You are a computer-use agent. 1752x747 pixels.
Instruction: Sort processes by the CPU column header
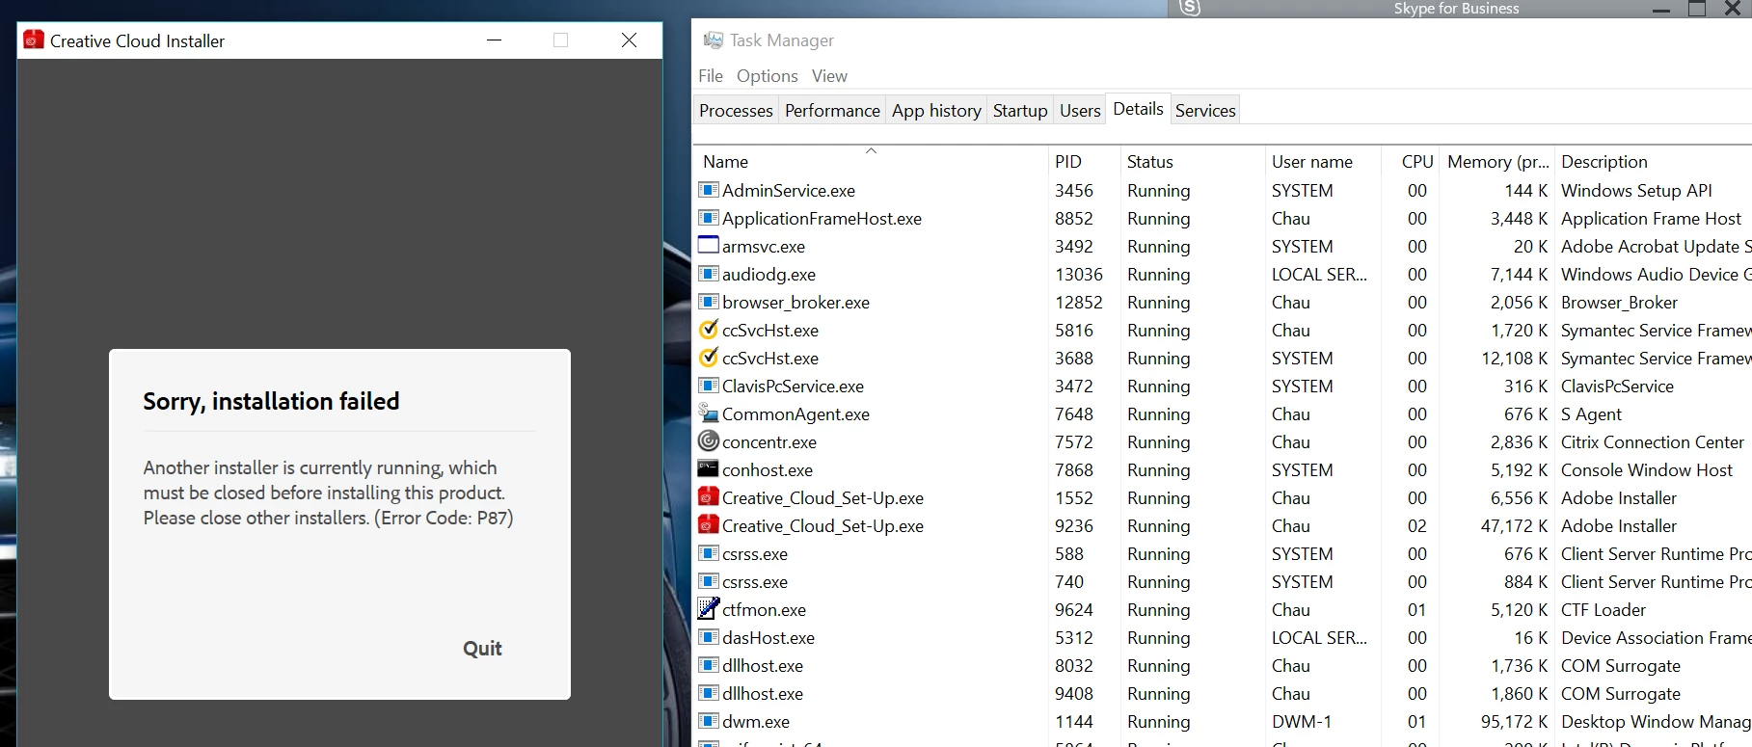pyautogui.click(x=1411, y=161)
